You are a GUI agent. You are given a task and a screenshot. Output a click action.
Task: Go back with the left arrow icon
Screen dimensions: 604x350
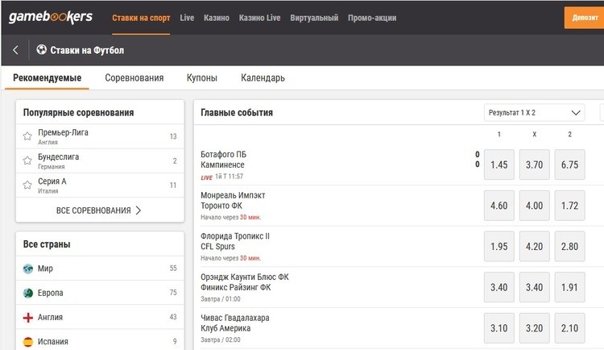pyautogui.click(x=15, y=50)
